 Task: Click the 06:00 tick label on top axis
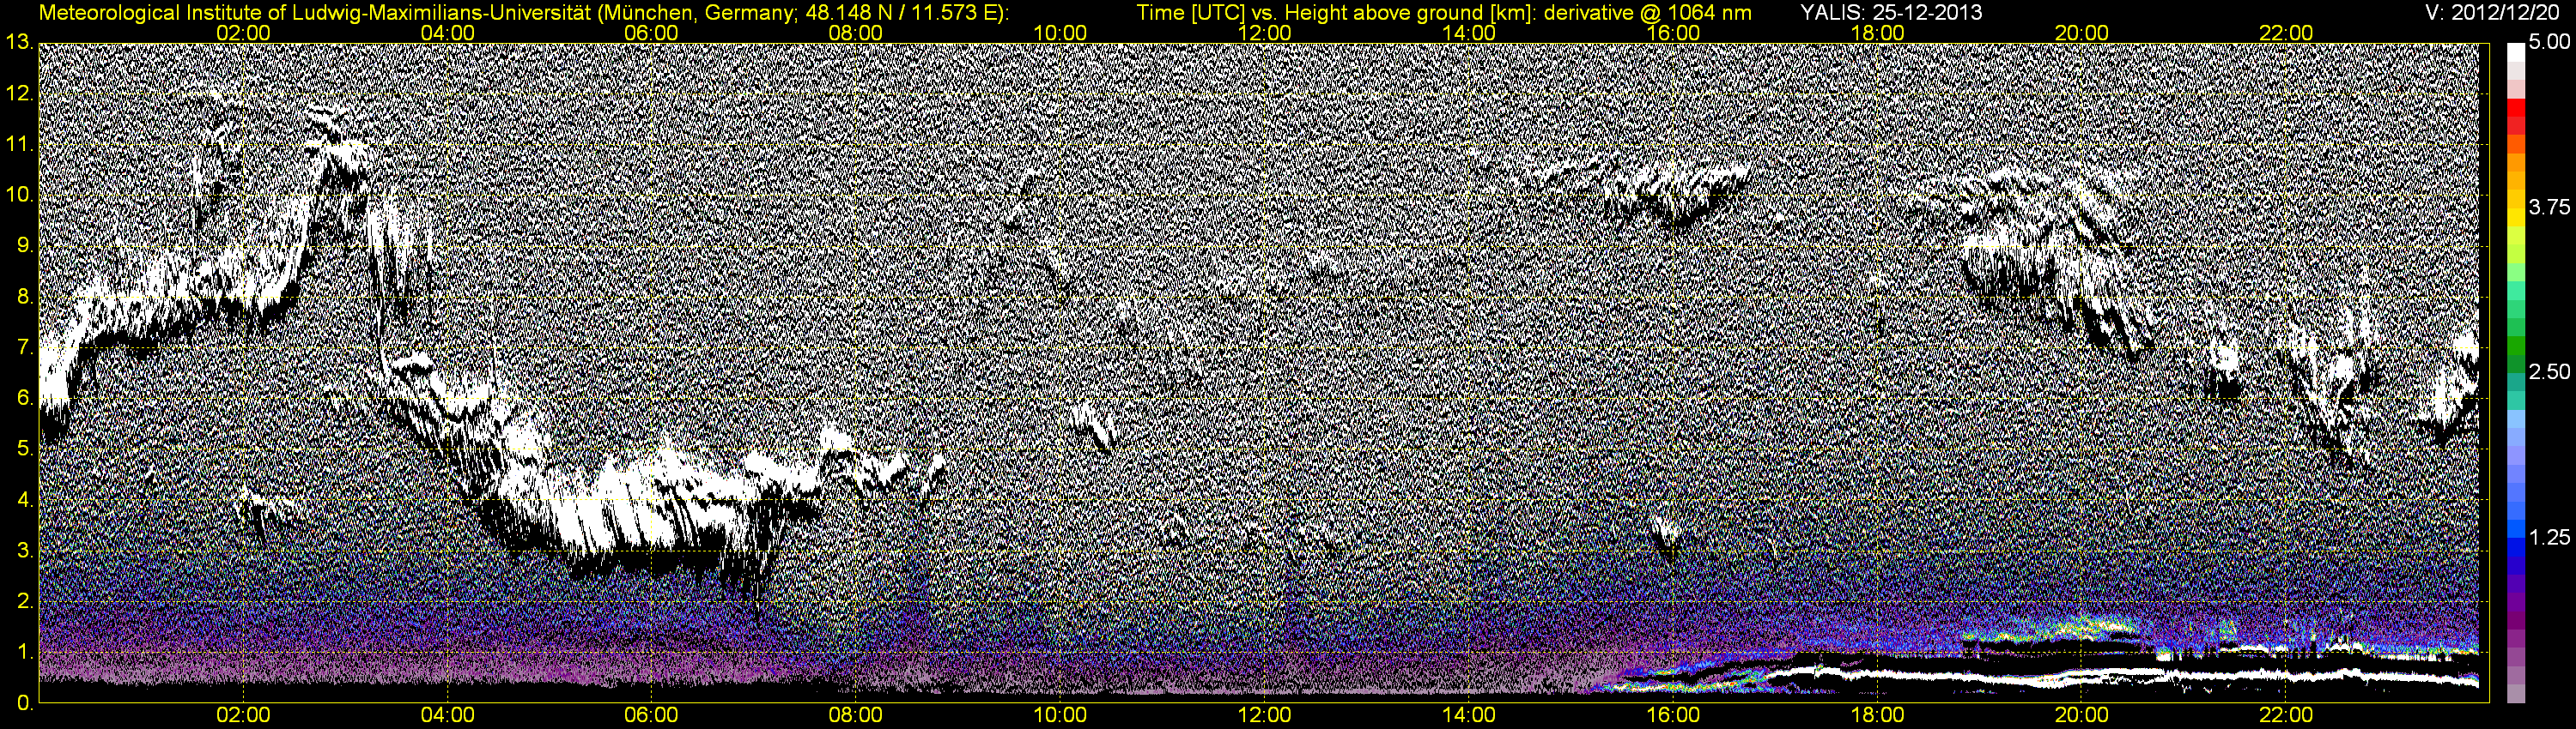tap(651, 33)
